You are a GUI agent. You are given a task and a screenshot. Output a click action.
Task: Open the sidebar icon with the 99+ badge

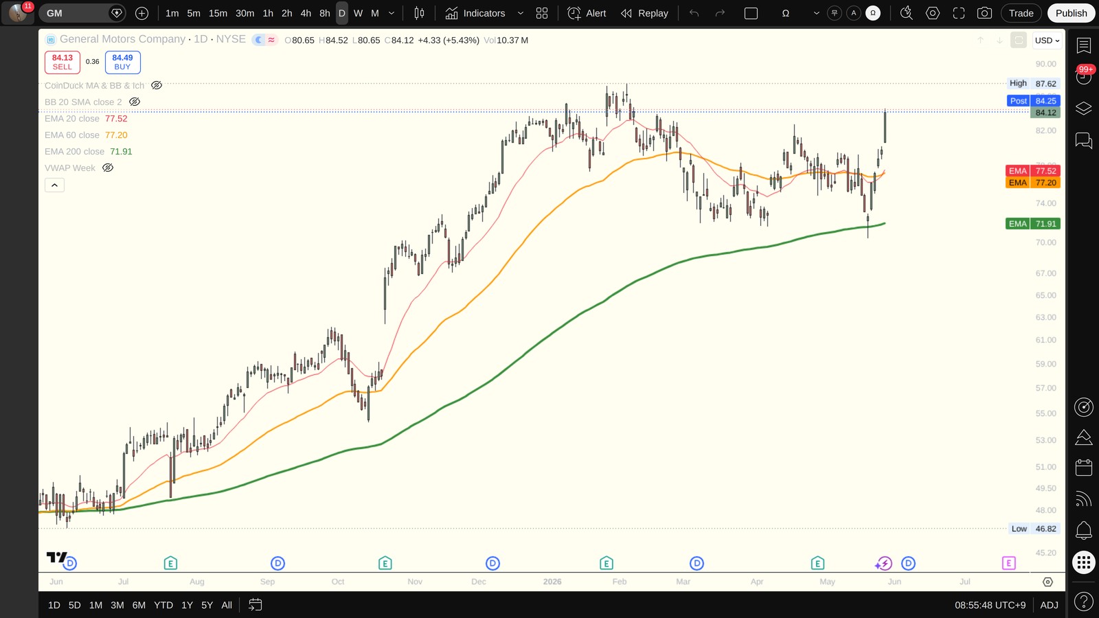coord(1084,76)
